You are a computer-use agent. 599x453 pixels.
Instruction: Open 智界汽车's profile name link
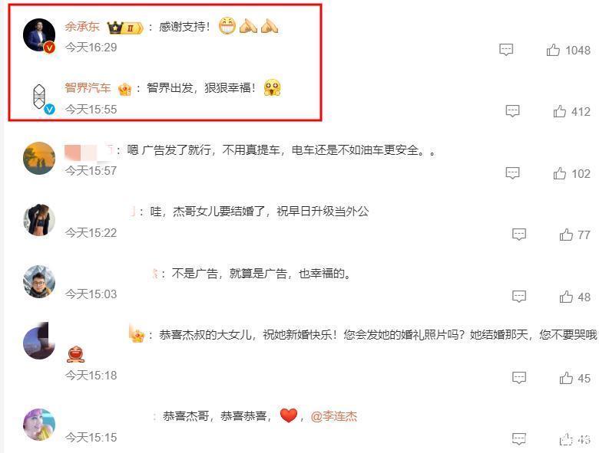coord(88,88)
